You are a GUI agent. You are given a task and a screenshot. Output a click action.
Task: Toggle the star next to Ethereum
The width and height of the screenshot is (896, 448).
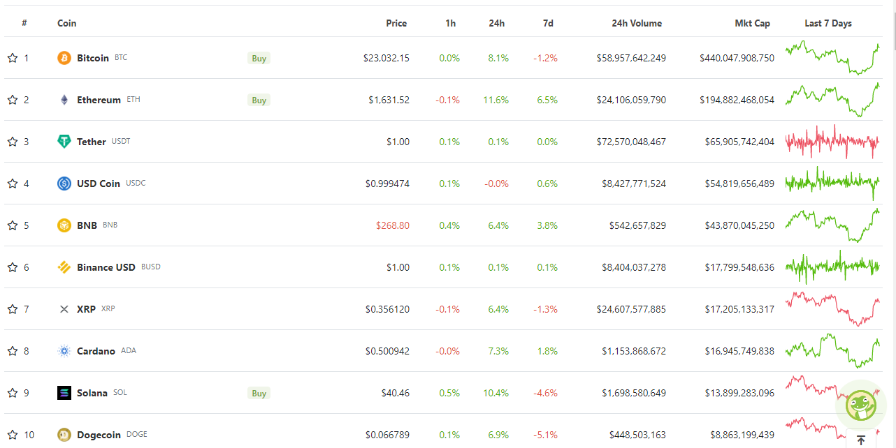click(x=13, y=100)
